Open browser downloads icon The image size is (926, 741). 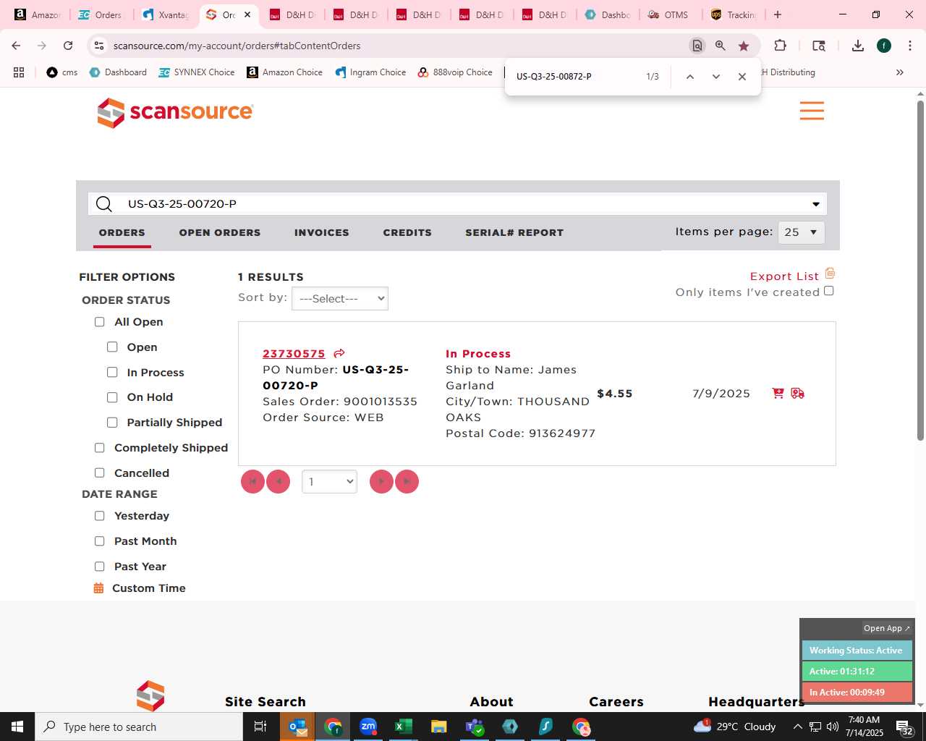(x=858, y=46)
